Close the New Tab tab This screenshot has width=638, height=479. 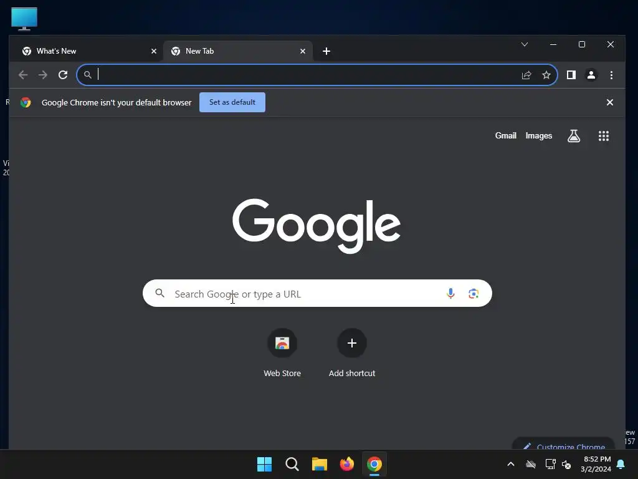point(303,51)
